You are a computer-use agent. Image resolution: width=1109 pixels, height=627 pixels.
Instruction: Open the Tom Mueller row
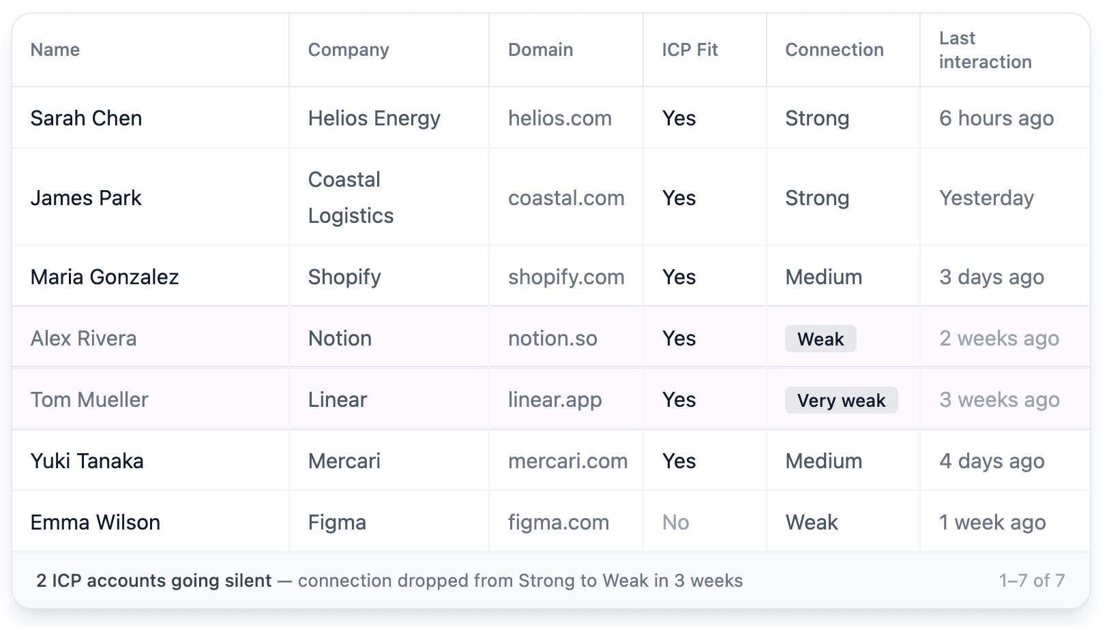point(89,400)
